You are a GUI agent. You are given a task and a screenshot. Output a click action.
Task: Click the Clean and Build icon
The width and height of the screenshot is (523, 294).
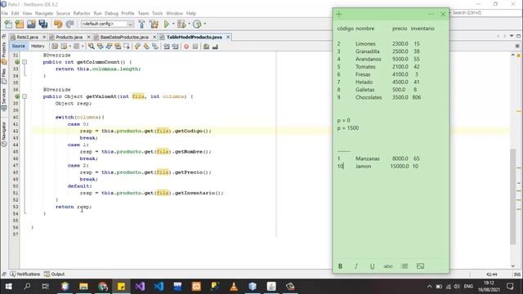[154, 24]
